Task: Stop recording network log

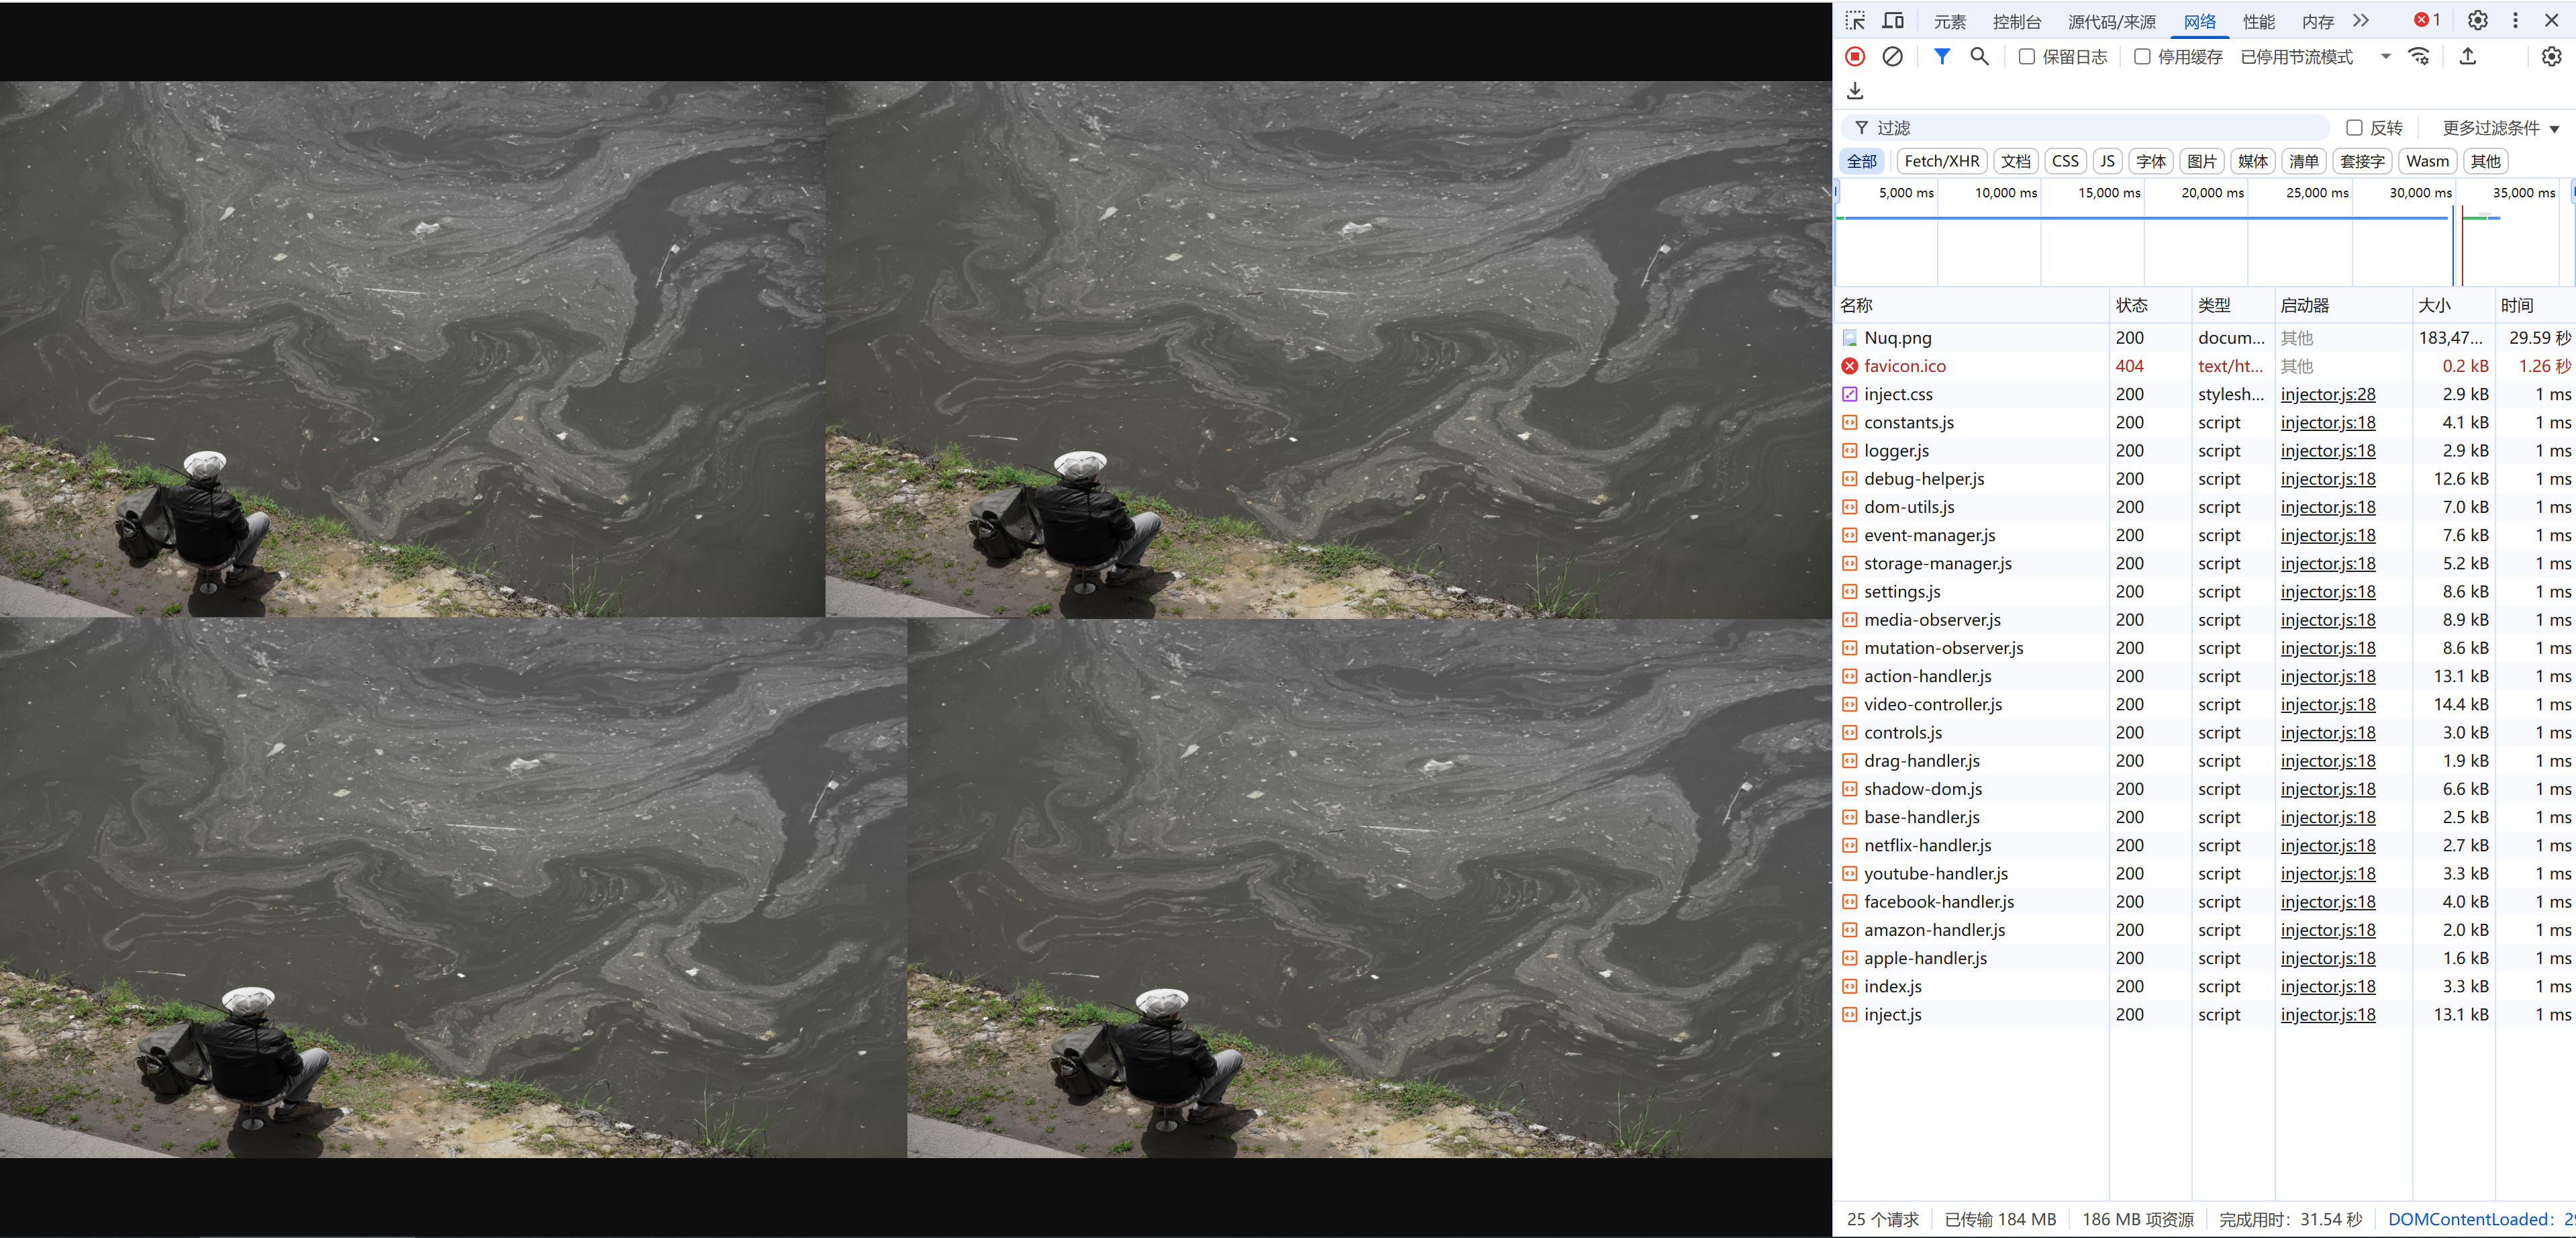Action: click(x=1855, y=57)
